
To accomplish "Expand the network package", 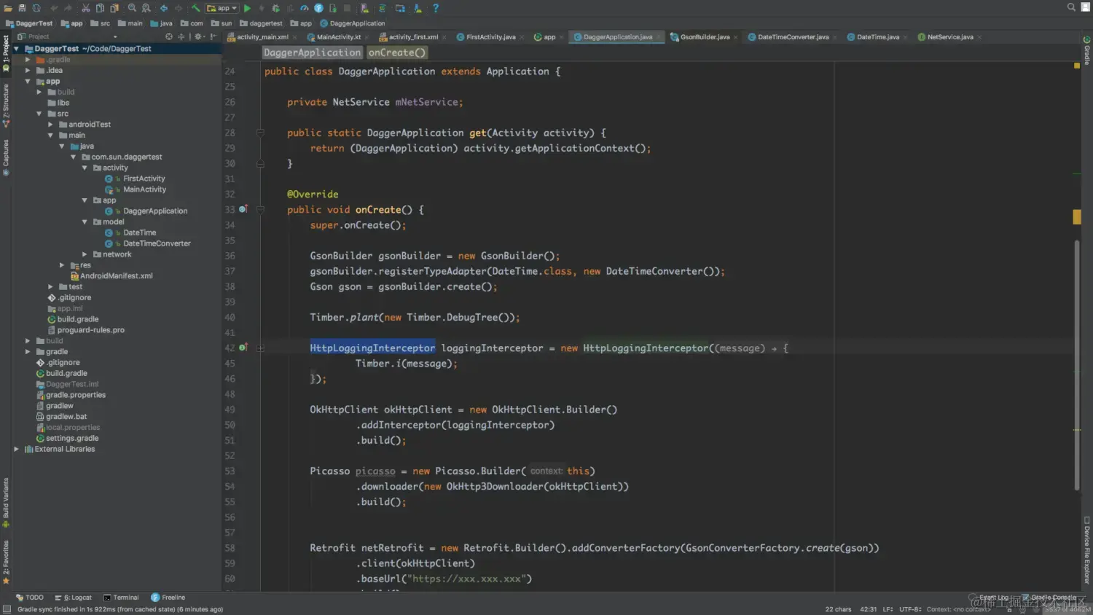I will [x=85, y=254].
